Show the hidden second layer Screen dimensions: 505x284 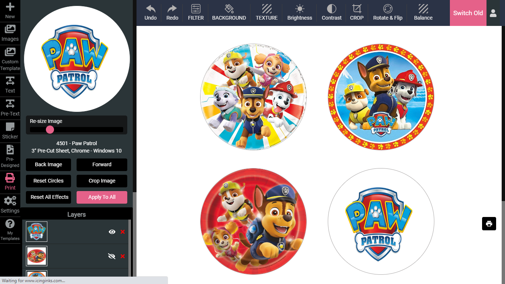(x=112, y=256)
